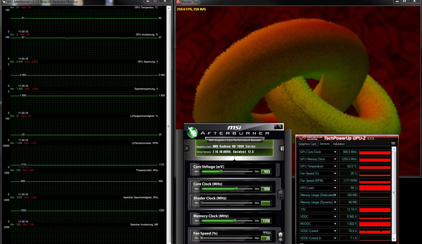Toggle the Auto fan speed button
The width and height of the screenshot is (422, 244).
[x=267, y=233]
